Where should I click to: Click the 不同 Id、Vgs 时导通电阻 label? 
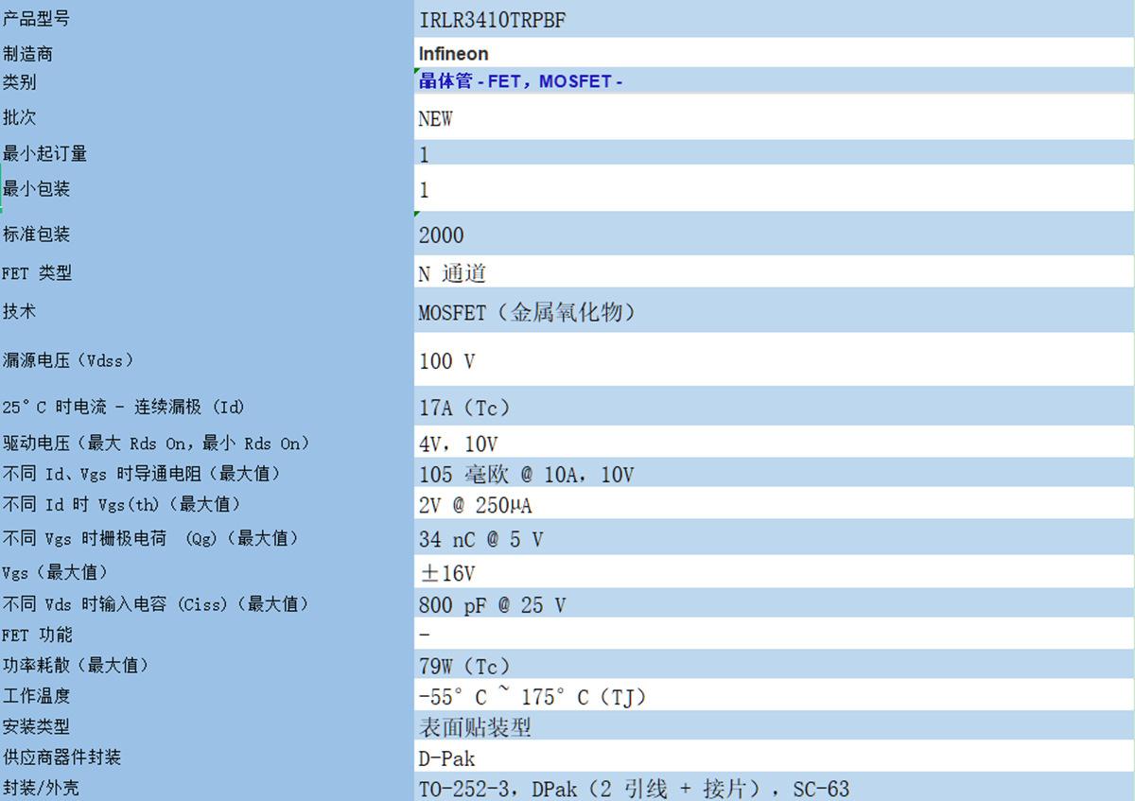tap(142, 474)
